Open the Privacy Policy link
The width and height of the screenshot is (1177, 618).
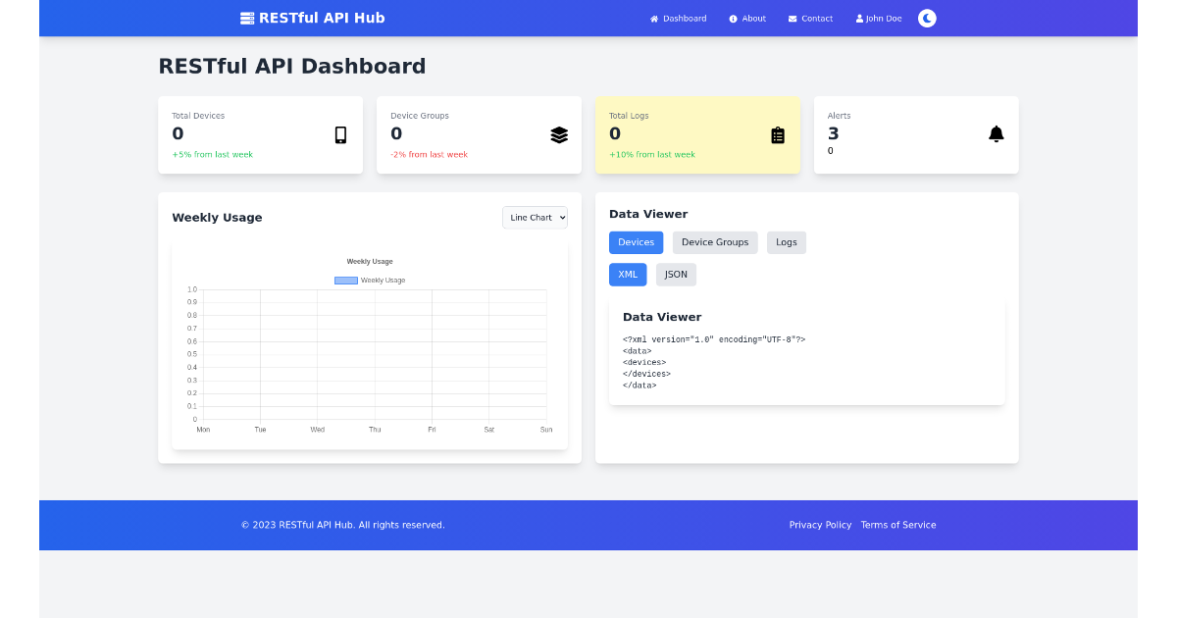click(820, 525)
